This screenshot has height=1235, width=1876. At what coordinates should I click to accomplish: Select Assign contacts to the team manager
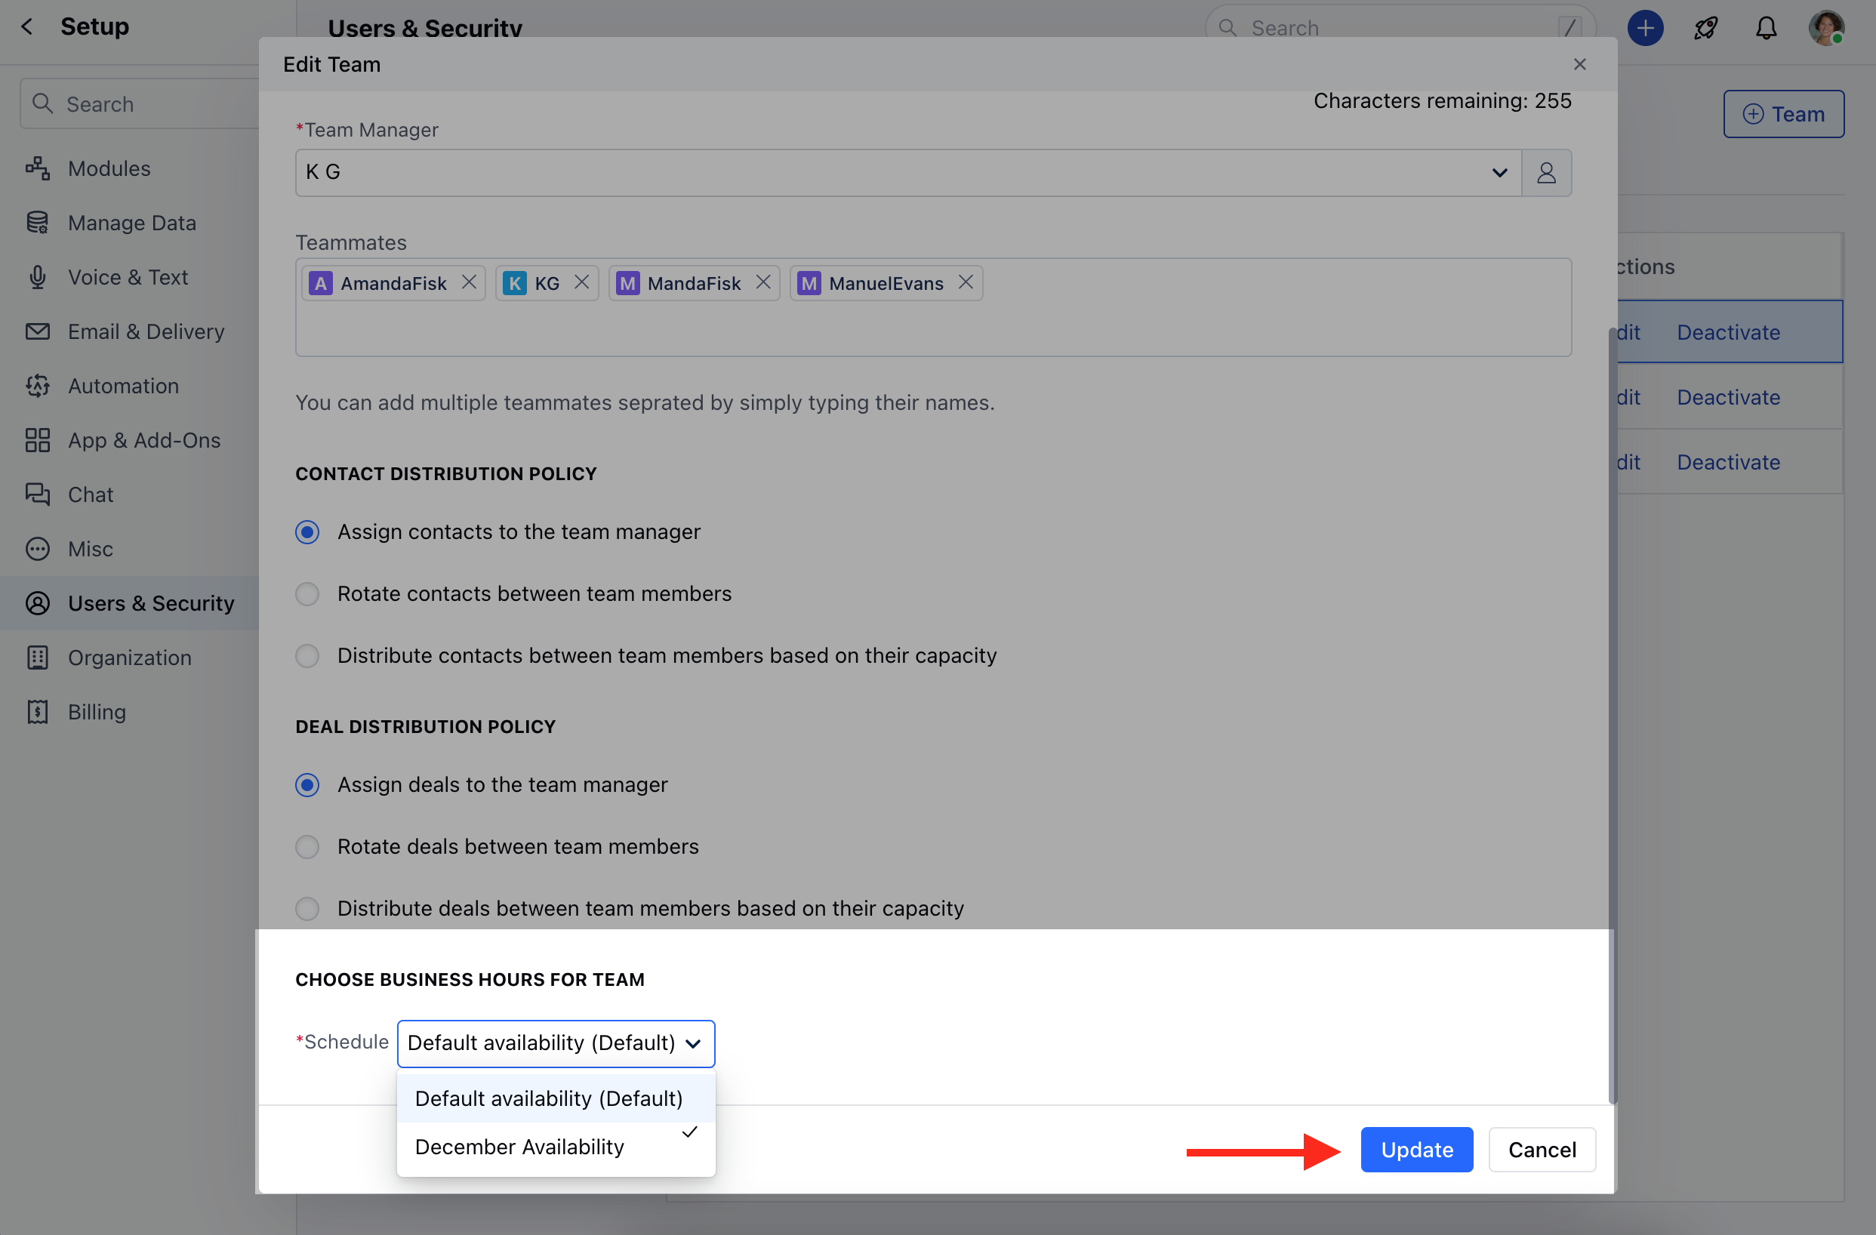pyautogui.click(x=307, y=532)
